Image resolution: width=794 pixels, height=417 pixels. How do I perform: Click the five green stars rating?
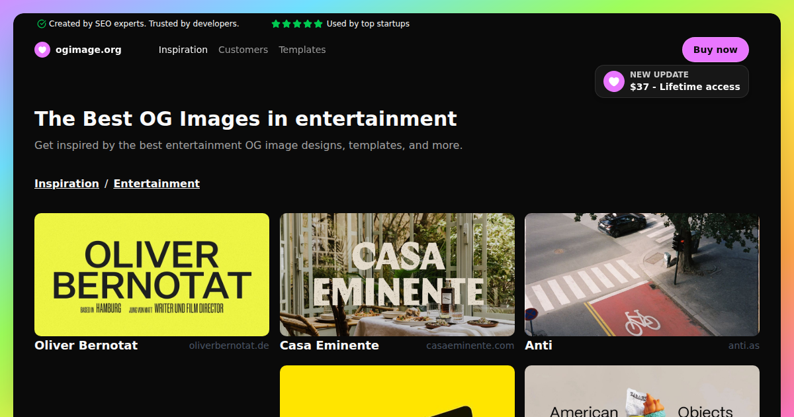[x=297, y=24]
